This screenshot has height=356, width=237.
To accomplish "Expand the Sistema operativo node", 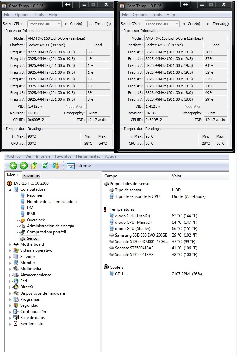I will (10, 251).
